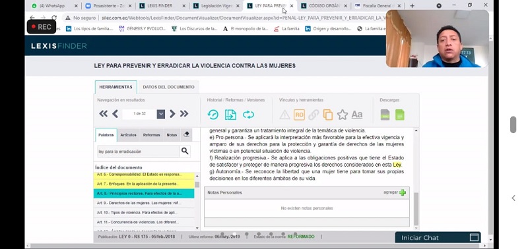528x249 pixels.
Task: Close the LEY PARA PREVENIR browser tab
Action: point(292,6)
